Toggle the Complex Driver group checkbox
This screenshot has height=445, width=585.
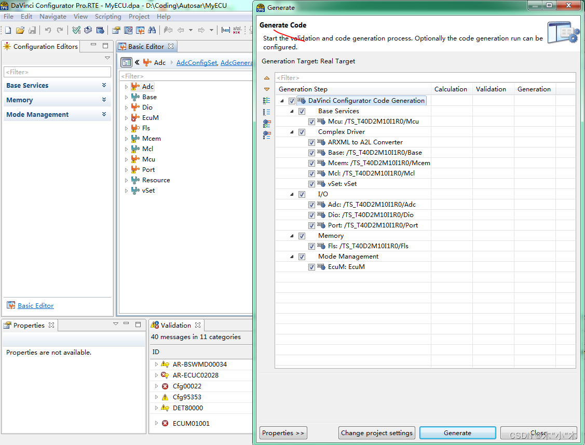coord(302,132)
